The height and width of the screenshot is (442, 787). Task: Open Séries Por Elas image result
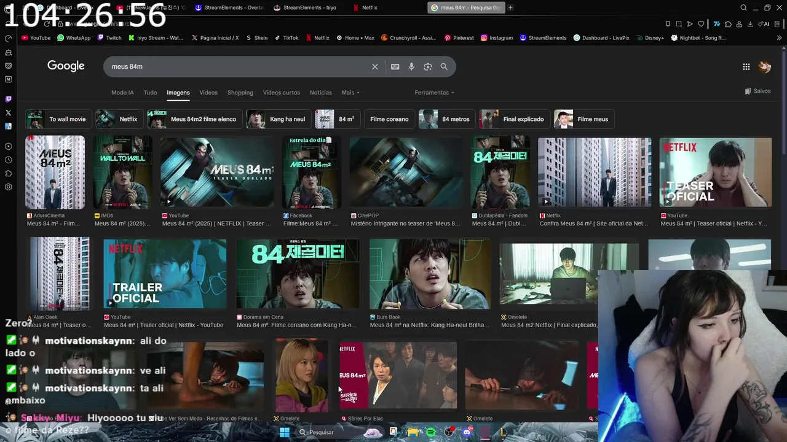(x=398, y=375)
